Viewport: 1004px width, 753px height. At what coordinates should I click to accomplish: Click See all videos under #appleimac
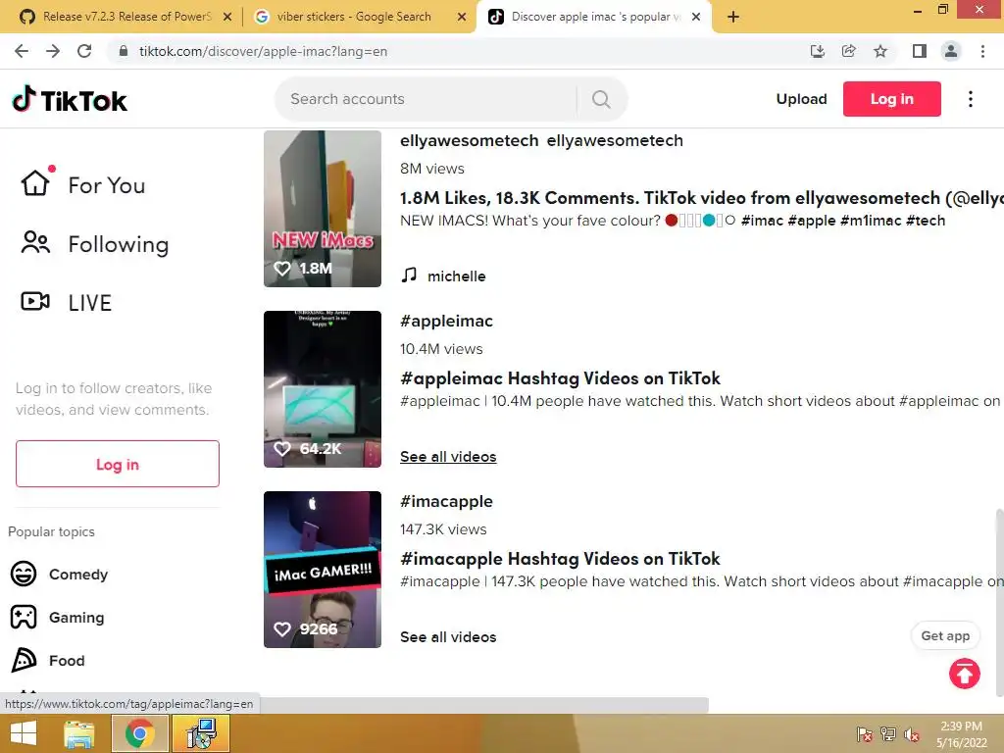tap(448, 457)
